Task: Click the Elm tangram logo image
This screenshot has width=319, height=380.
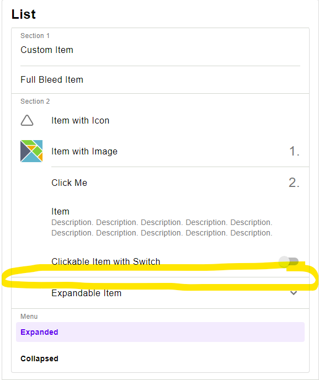Action: tap(31, 151)
